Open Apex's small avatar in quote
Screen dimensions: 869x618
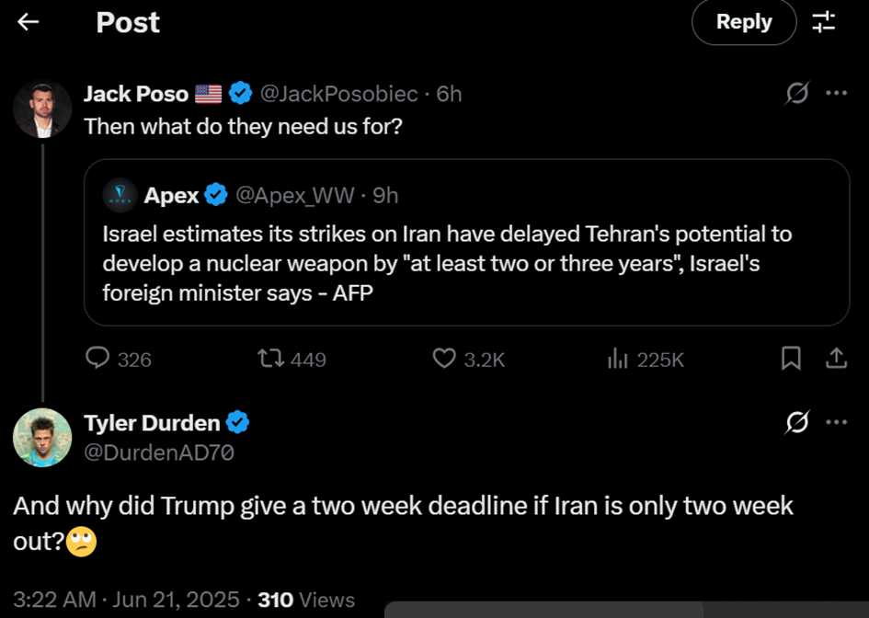120,195
